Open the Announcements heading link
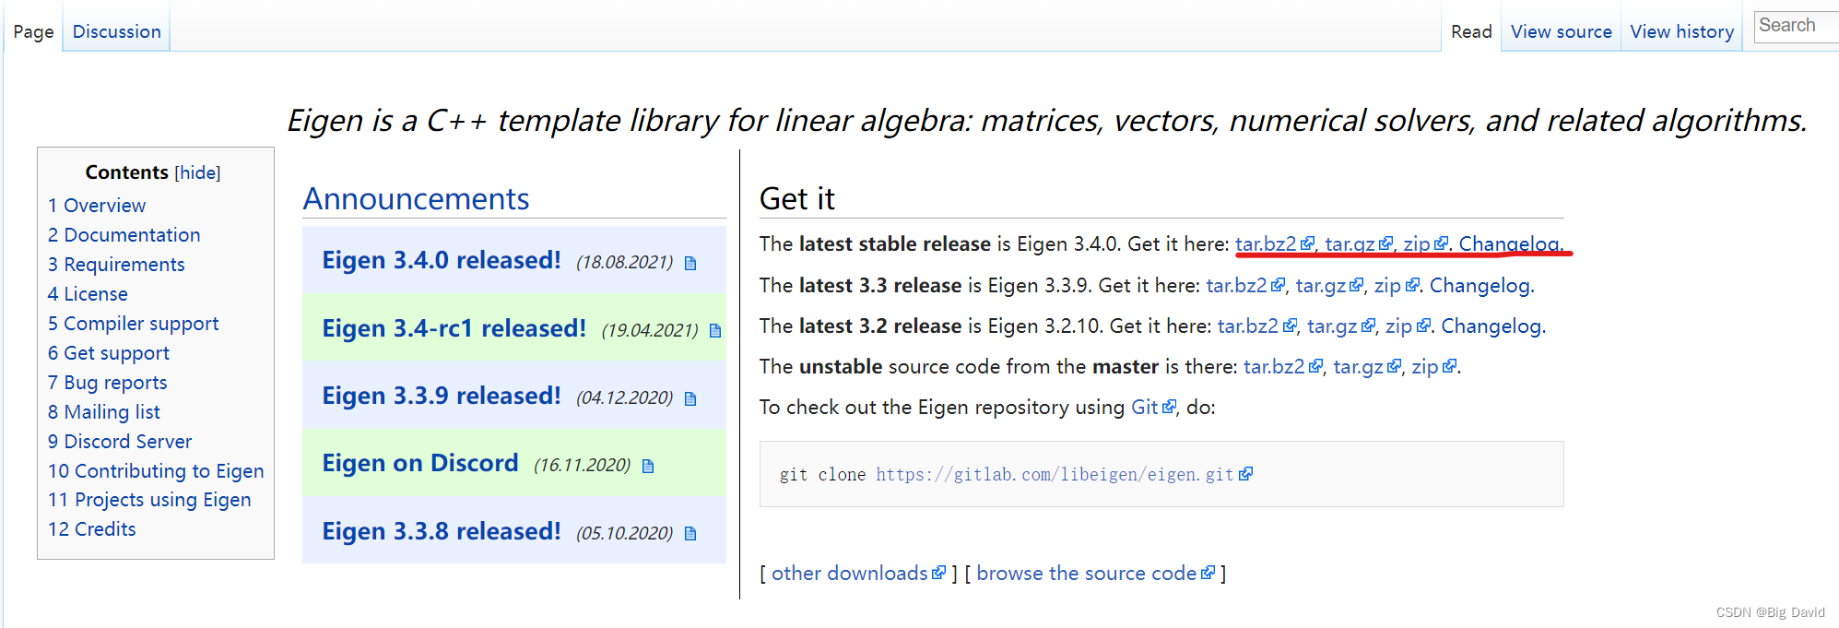 (x=416, y=199)
